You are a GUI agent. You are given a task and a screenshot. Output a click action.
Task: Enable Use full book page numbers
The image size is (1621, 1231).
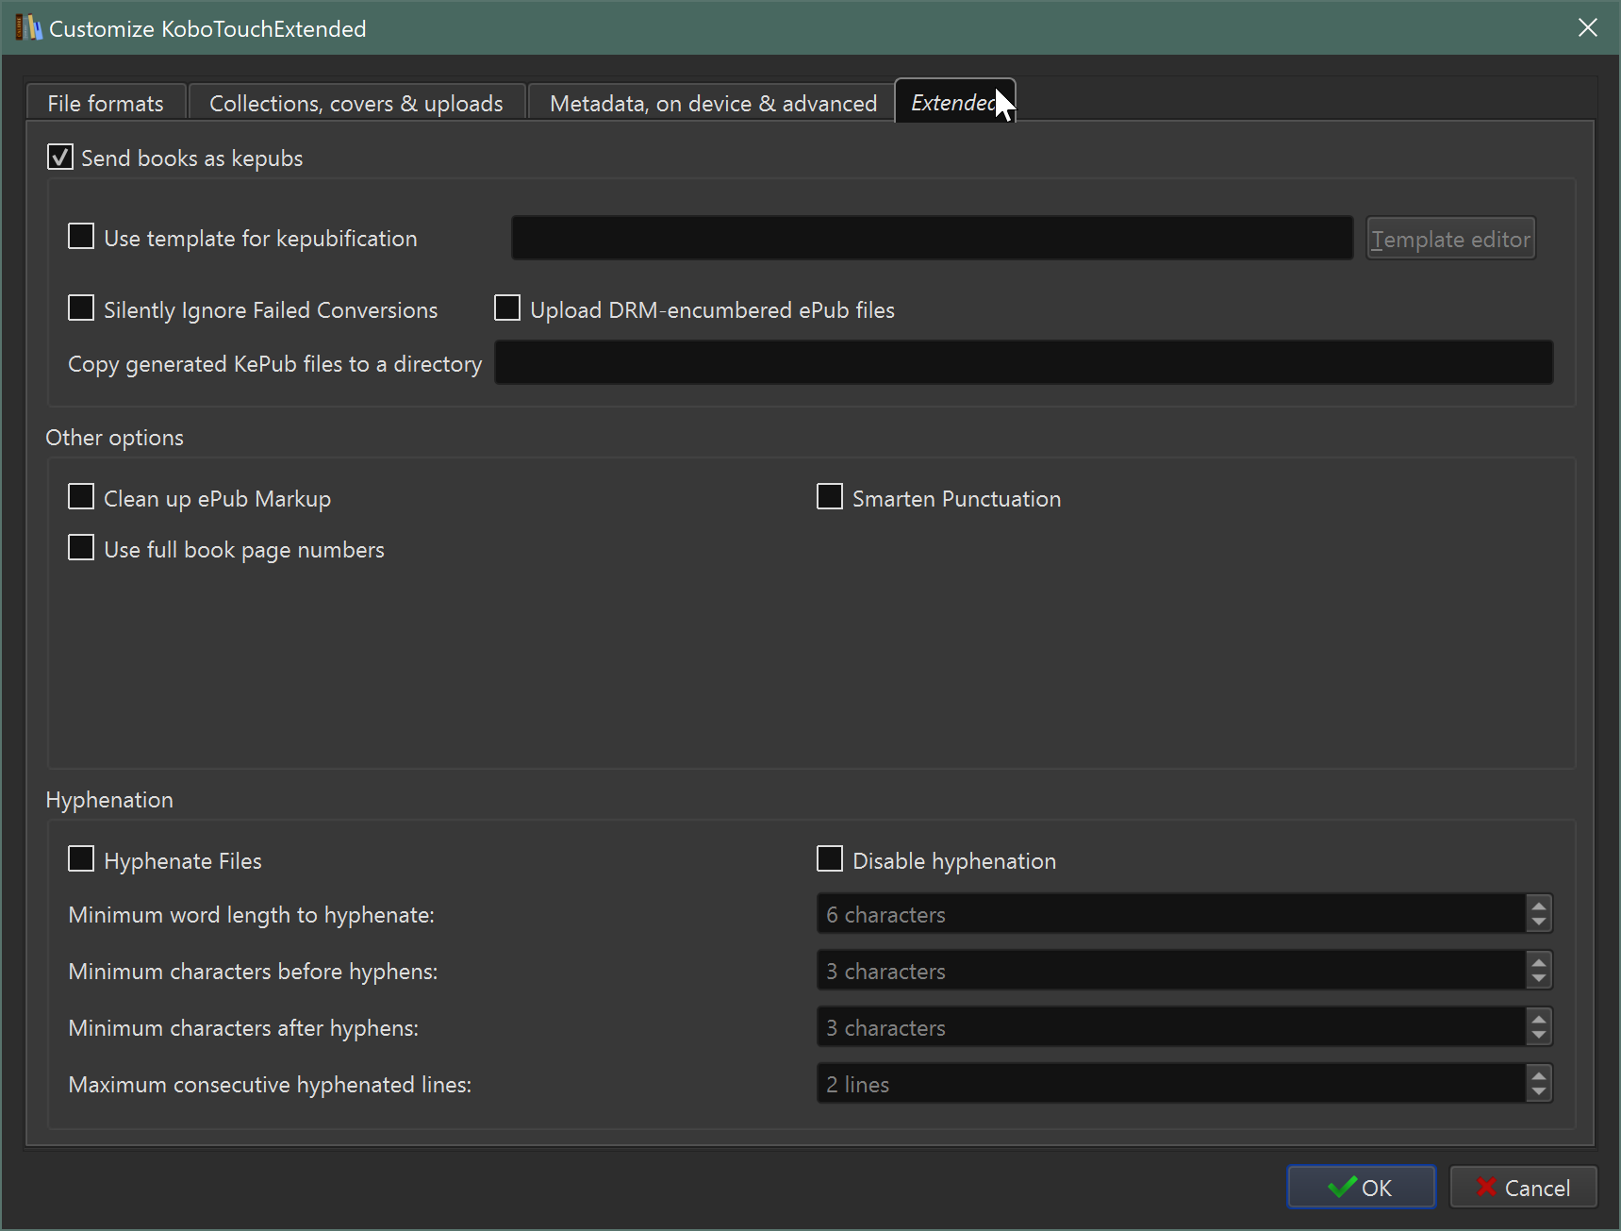pyautogui.click(x=81, y=548)
